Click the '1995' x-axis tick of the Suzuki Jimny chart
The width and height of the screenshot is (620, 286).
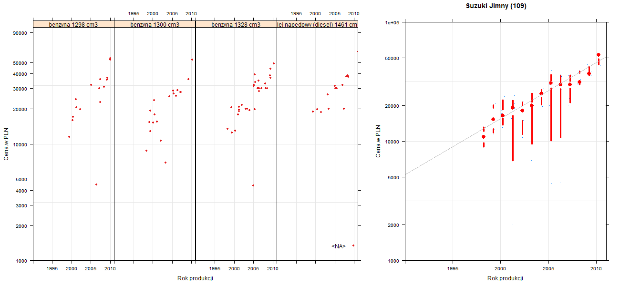pyautogui.click(x=453, y=269)
